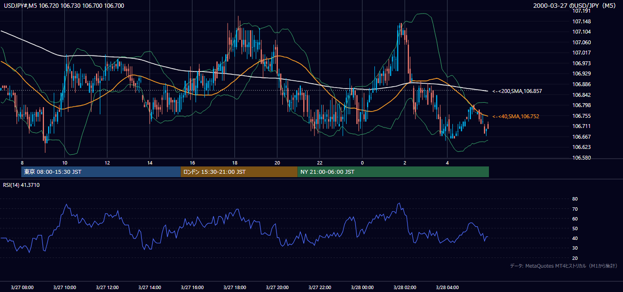Click the hour label 10 under the price chart

(65, 163)
